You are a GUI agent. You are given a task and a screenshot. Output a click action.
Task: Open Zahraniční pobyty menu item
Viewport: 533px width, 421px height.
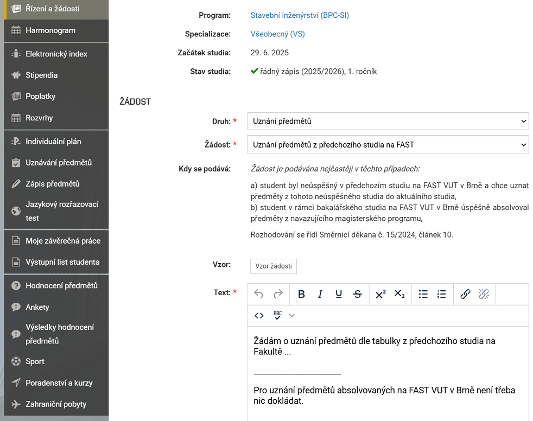[x=56, y=404]
